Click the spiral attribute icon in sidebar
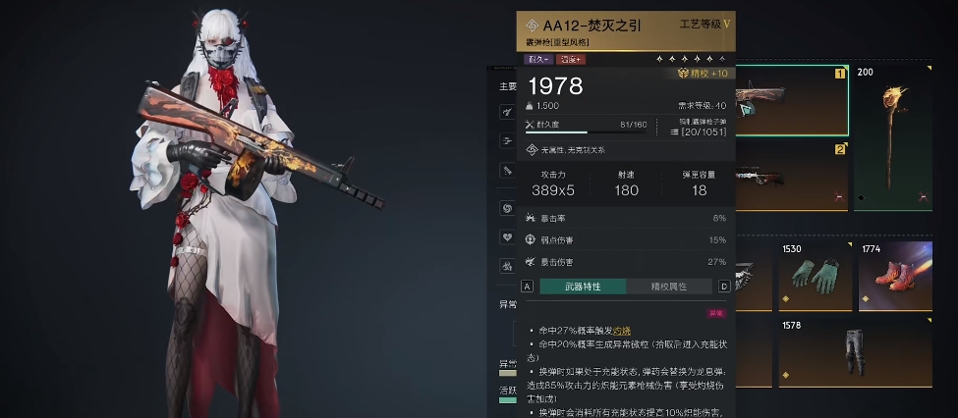This screenshot has height=418, width=958. tap(506, 209)
